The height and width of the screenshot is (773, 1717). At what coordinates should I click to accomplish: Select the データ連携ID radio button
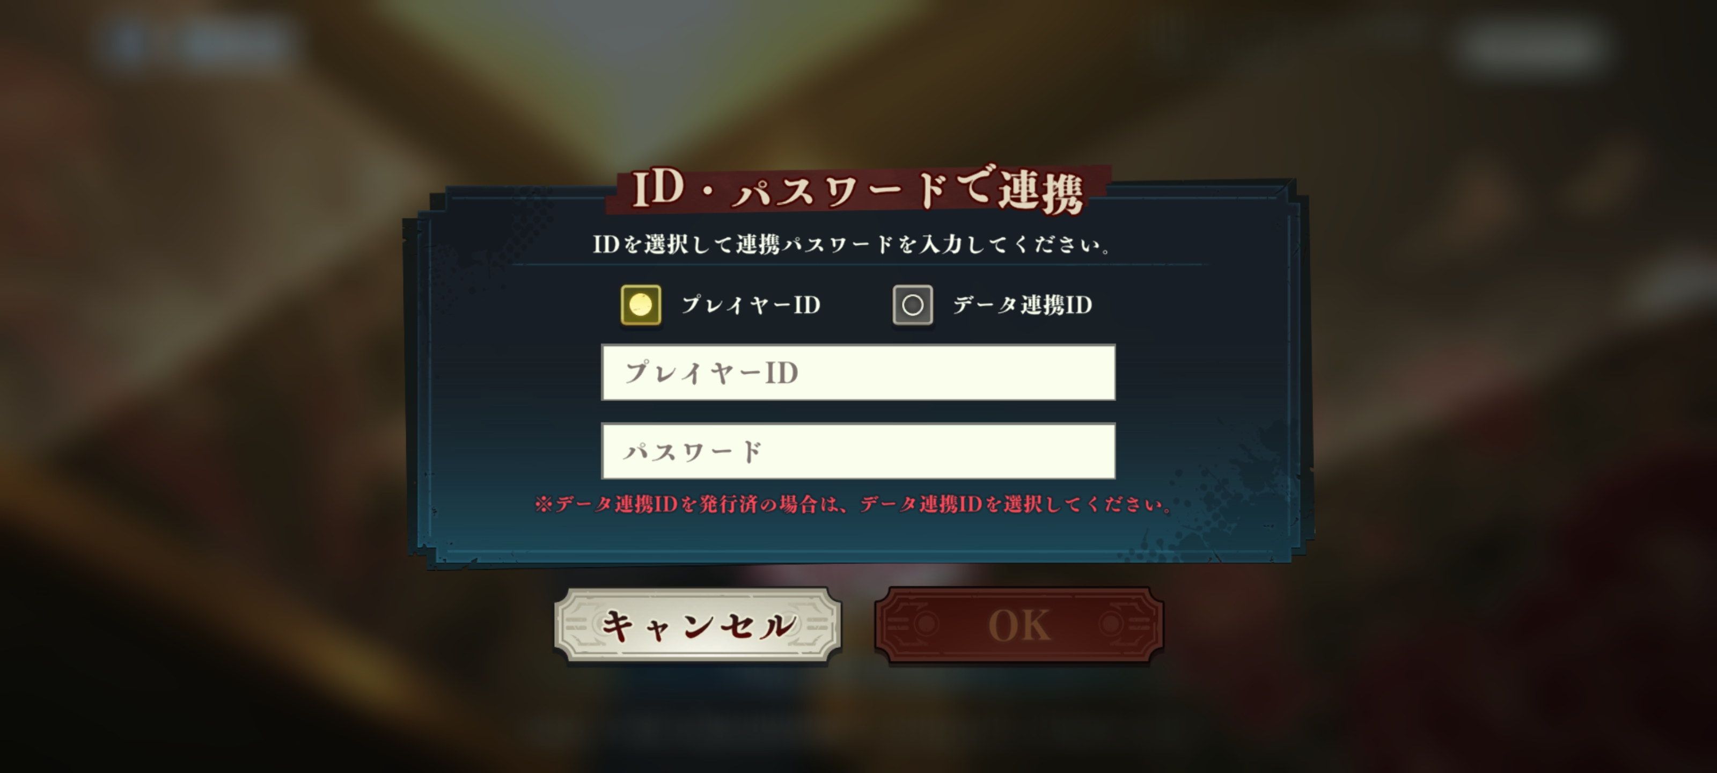[913, 305]
